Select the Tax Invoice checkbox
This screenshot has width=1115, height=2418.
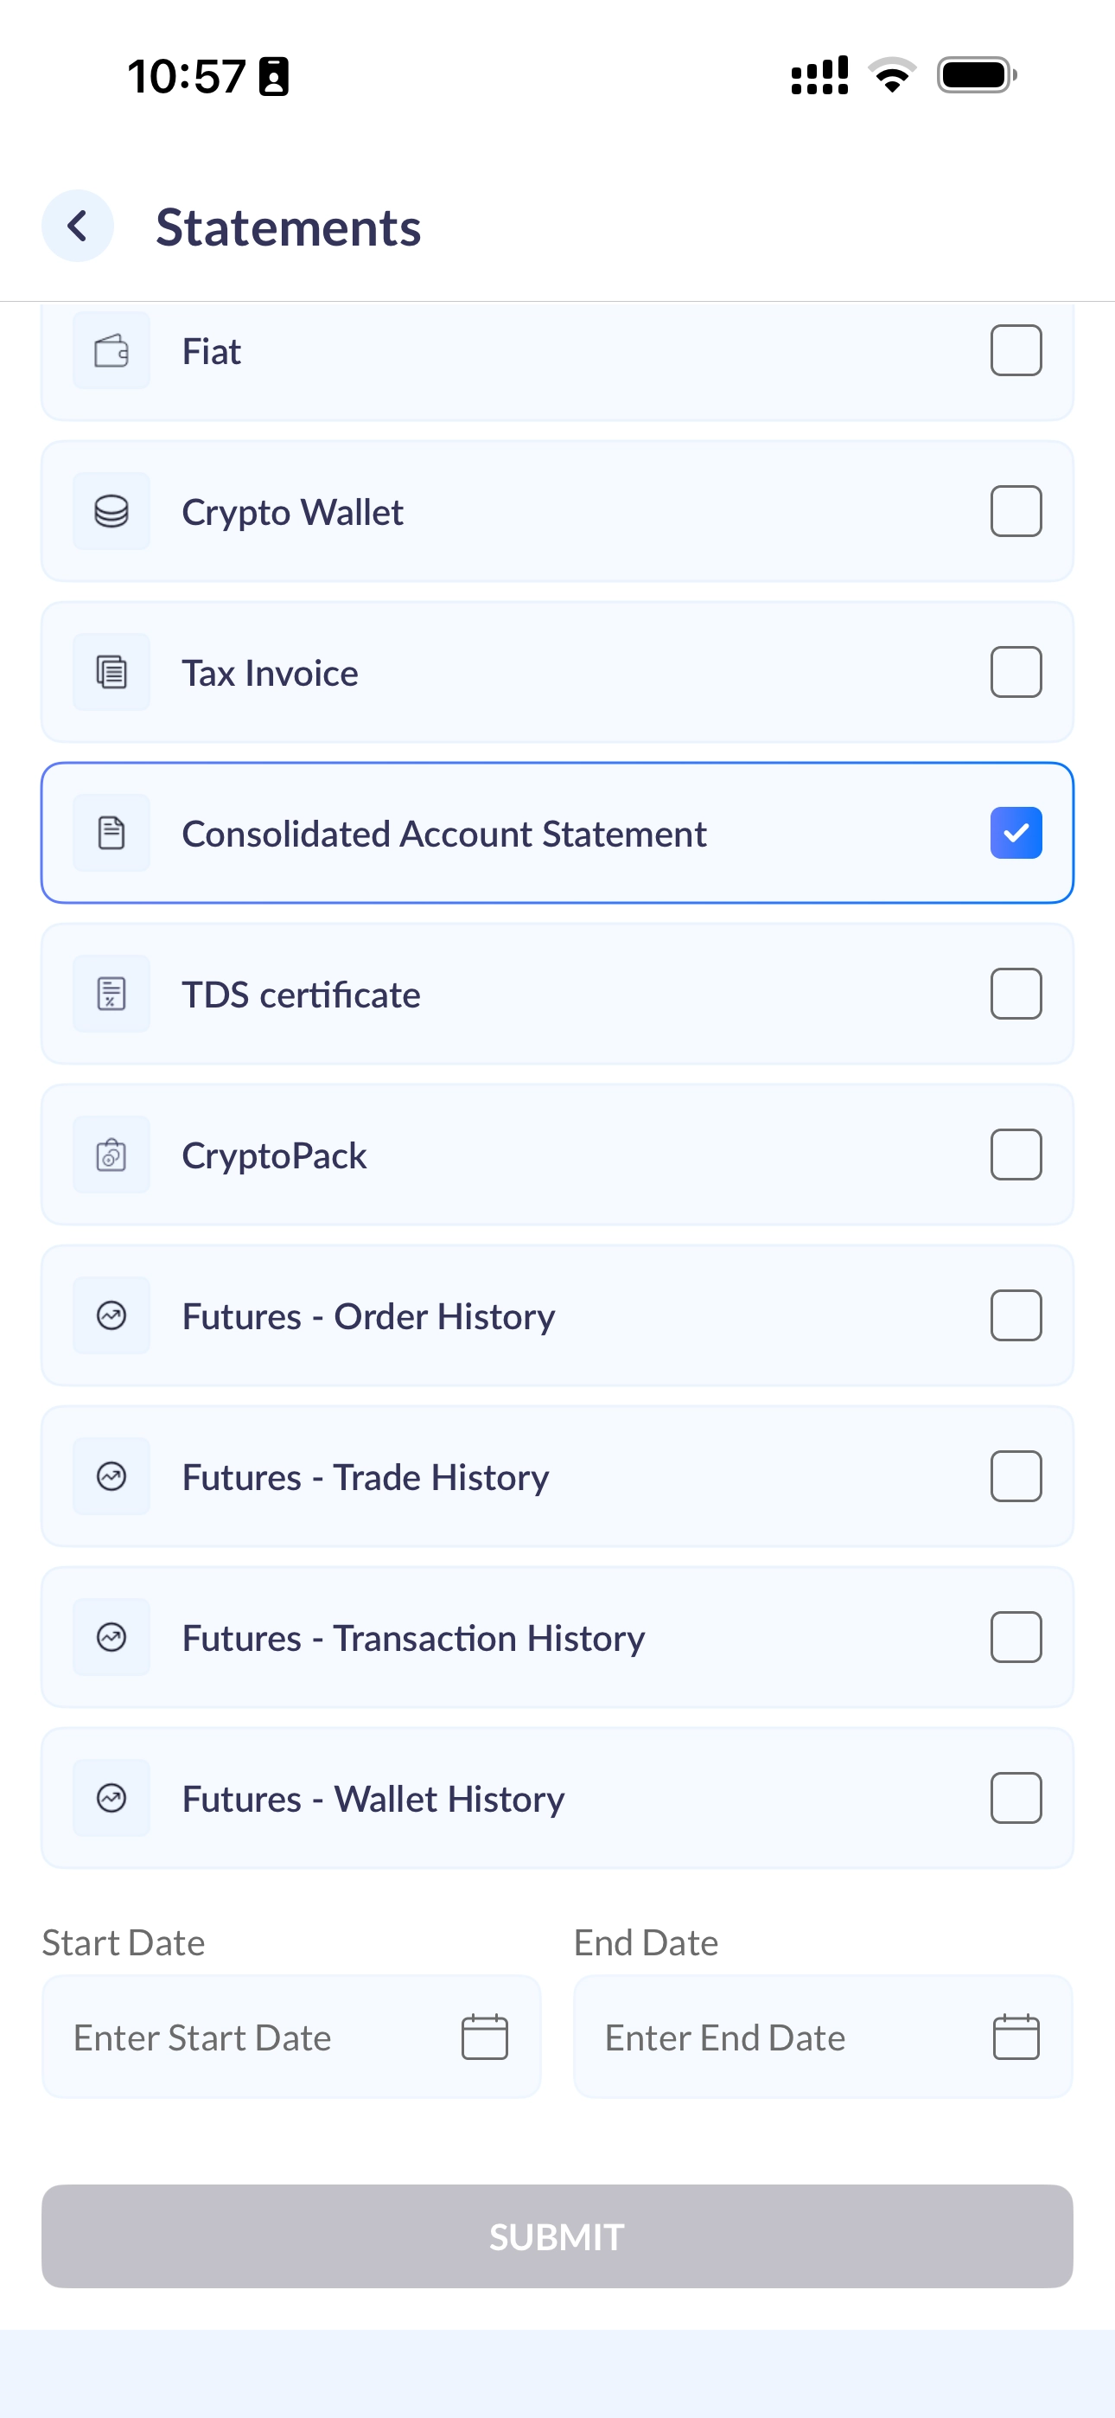coord(1016,672)
